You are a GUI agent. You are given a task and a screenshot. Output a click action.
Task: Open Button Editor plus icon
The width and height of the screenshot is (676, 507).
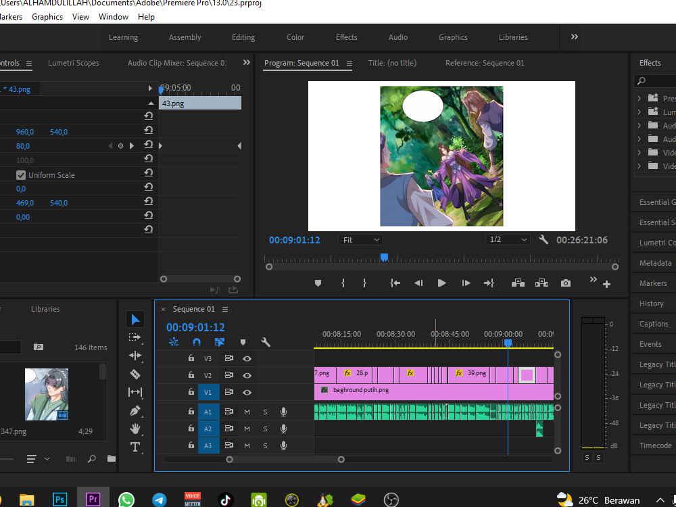click(606, 285)
